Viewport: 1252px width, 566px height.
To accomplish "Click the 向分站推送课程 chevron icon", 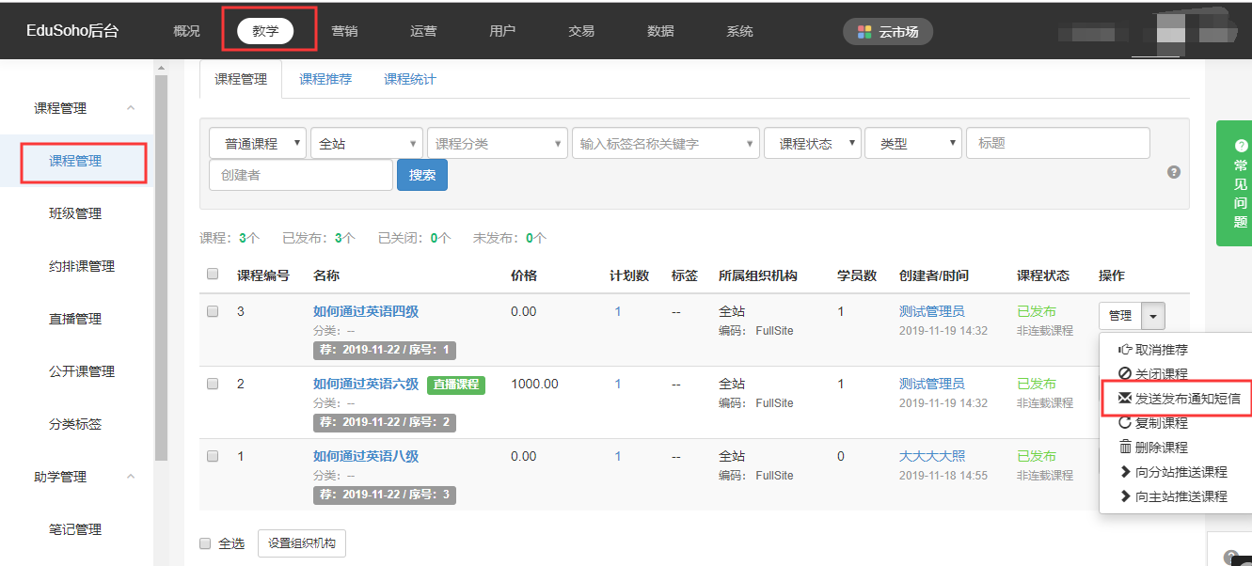I will tap(1124, 472).
